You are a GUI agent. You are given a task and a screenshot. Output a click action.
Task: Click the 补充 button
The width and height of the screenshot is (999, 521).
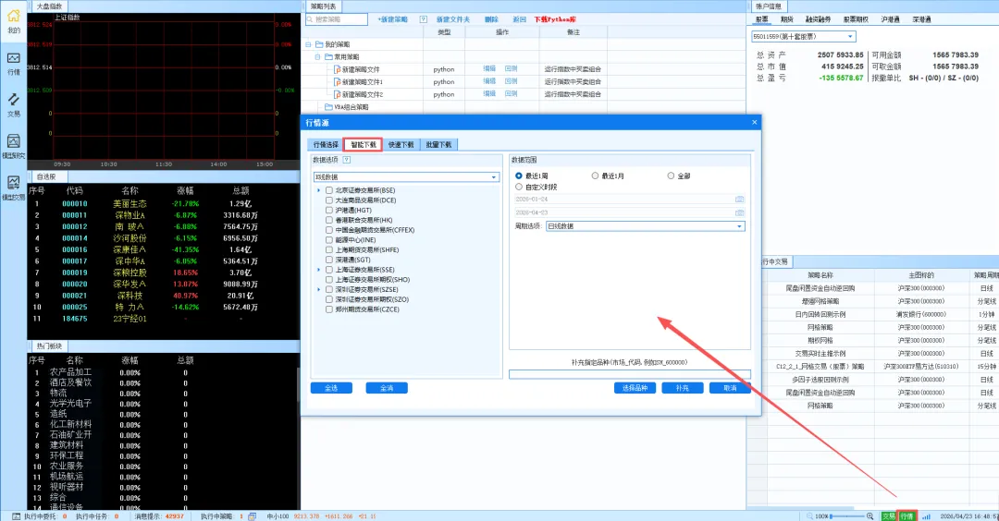tap(683, 388)
